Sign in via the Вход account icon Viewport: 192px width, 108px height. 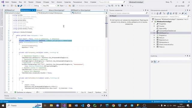tap(169, 2)
